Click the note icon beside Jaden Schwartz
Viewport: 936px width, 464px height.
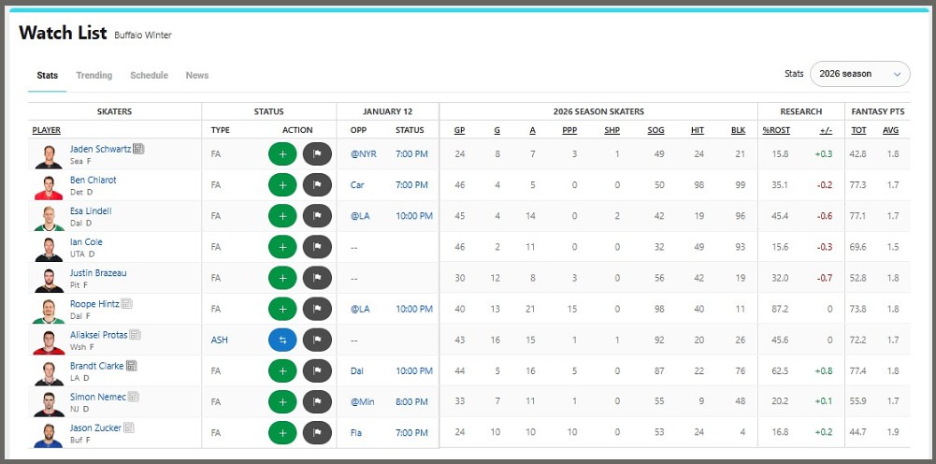pos(138,149)
